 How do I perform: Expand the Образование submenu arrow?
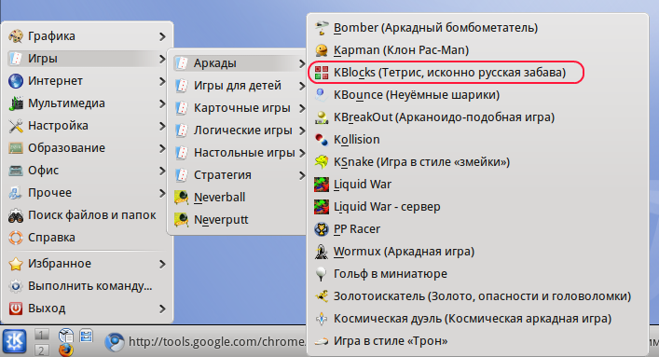click(x=162, y=148)
